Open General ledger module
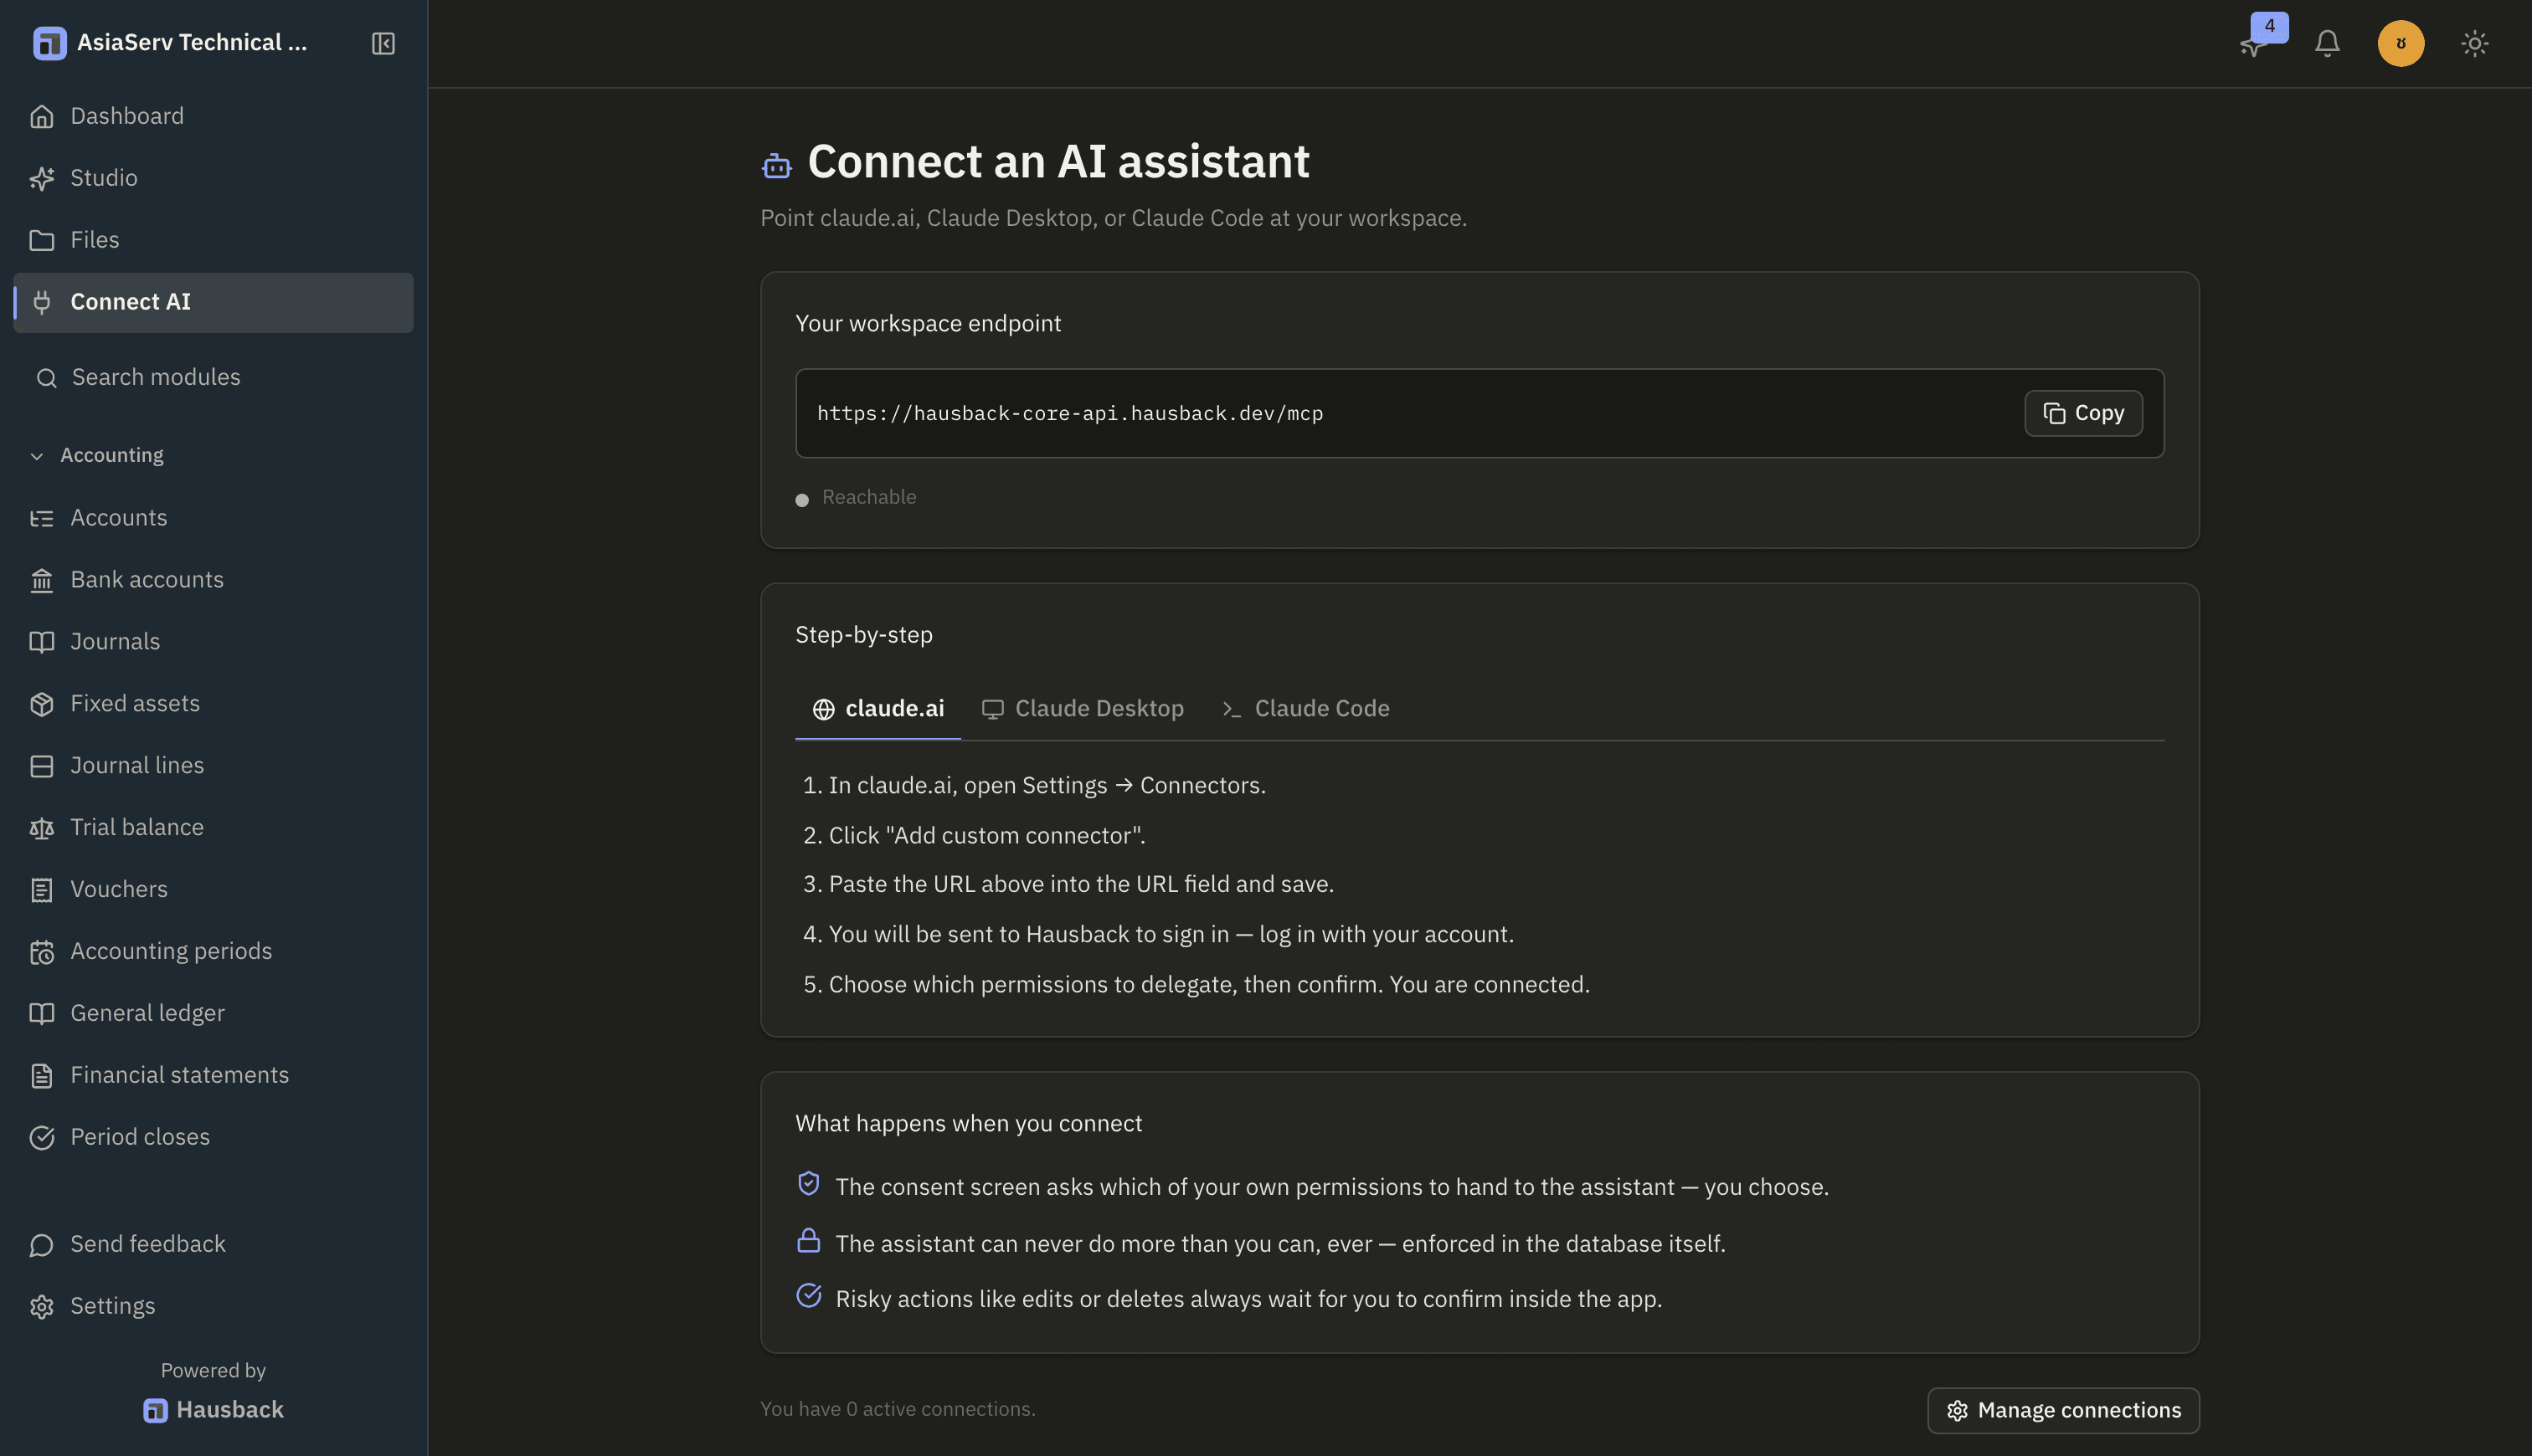2532x1456 pixels. point(213,1014)
